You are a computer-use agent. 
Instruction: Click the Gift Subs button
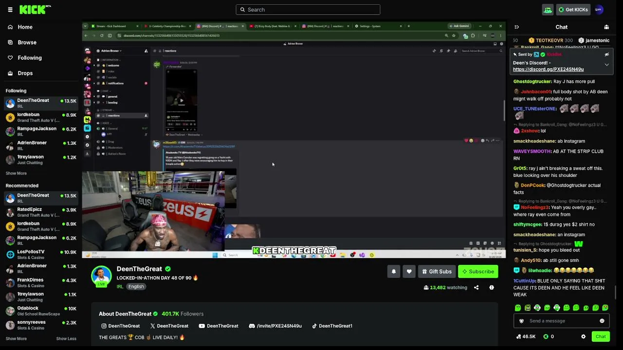[437, 272]
